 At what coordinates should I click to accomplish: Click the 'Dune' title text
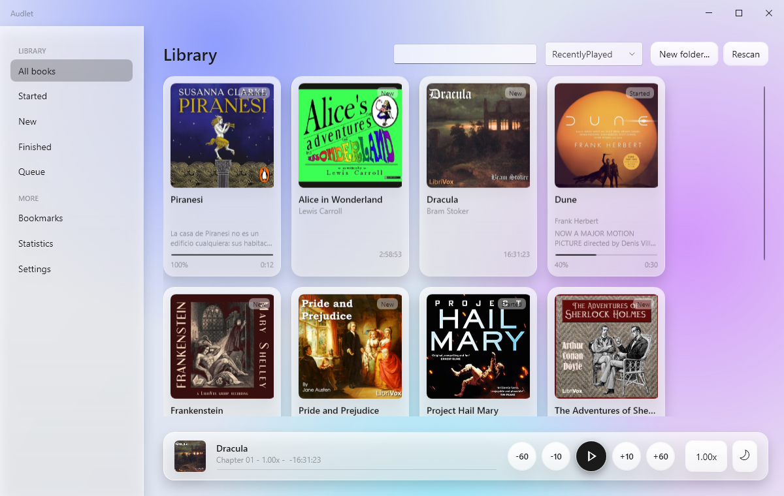[x=566, y=200]
